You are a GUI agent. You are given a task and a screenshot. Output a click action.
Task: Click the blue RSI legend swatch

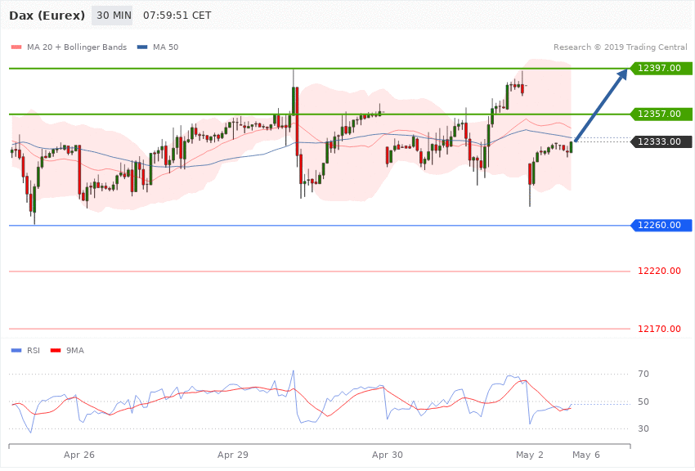point(16,351)
